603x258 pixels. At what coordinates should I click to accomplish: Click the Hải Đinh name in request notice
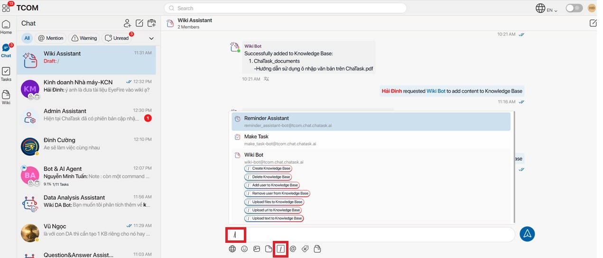click(x=391, y=91)
